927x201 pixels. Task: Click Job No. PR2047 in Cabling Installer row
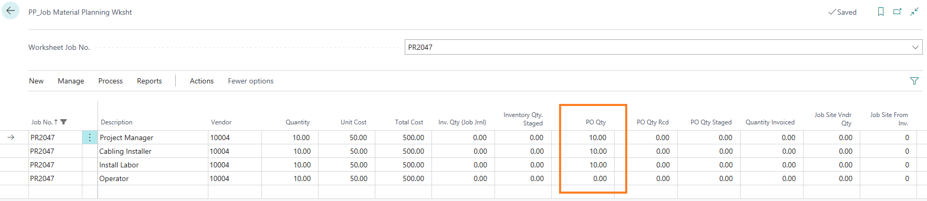[x=42, y=151]
